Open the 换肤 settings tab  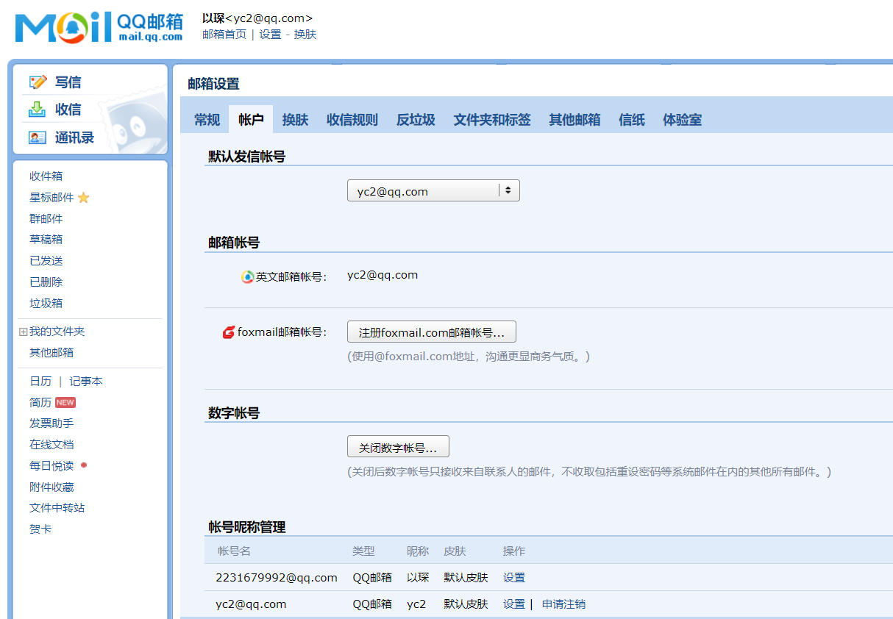(x=295, y=120)
